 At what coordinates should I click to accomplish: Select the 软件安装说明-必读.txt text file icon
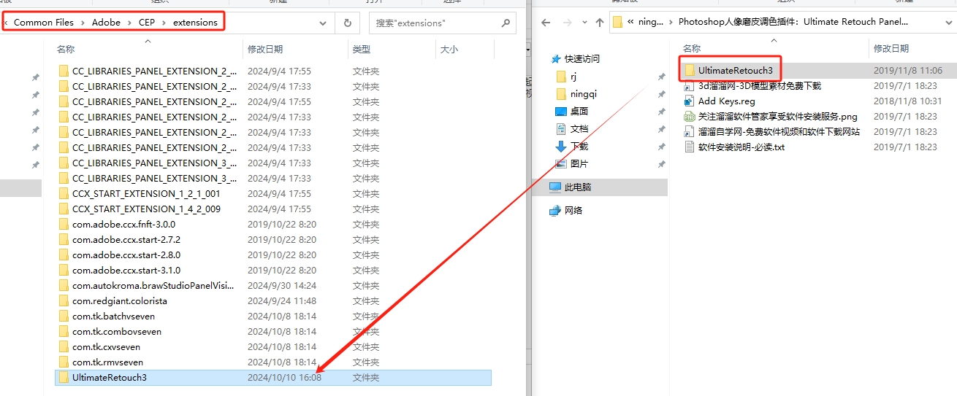pyautogui.click(x=690, y=147)
